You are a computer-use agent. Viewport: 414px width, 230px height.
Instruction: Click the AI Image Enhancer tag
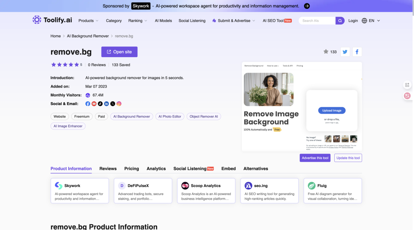click(68, 126)
